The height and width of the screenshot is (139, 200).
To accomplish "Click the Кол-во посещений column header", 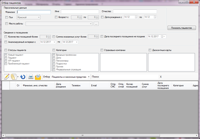I will [x=133, y=85].
